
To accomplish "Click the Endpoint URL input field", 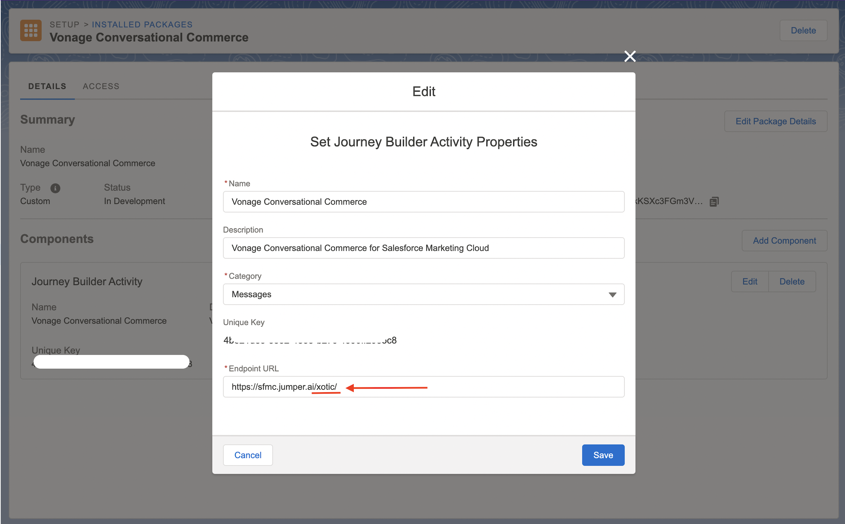I will click(x=424, y=387).
